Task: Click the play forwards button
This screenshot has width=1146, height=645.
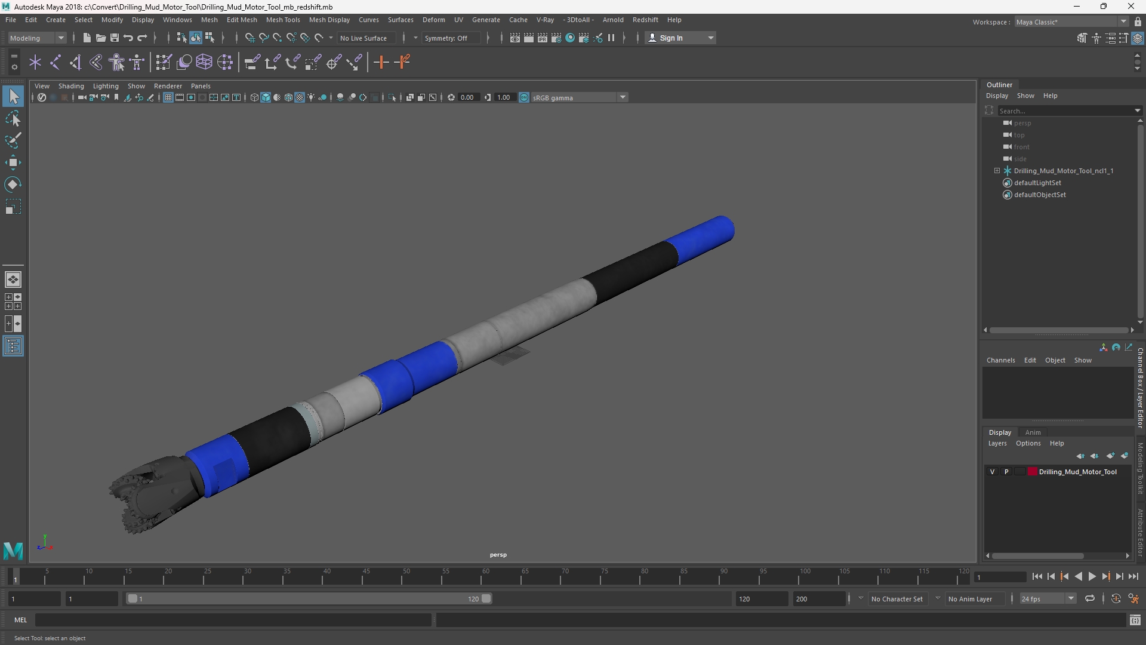Action: 1092,576
